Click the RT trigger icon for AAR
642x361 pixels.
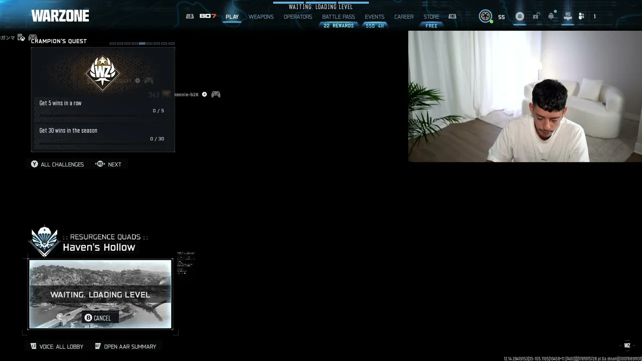pos(98,346)
